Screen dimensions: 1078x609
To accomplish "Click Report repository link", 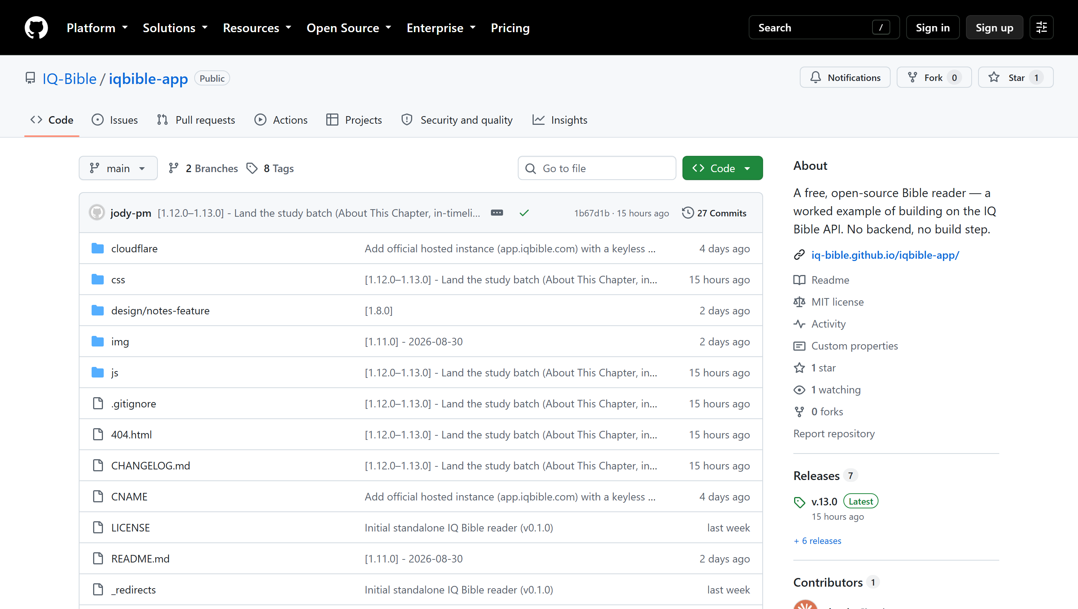I will tap(834, 434).
